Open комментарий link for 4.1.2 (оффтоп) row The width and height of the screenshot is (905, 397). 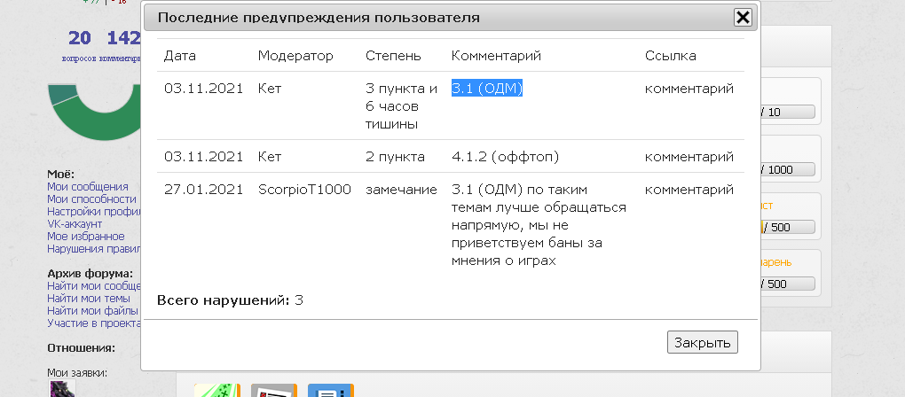point(689,157)
